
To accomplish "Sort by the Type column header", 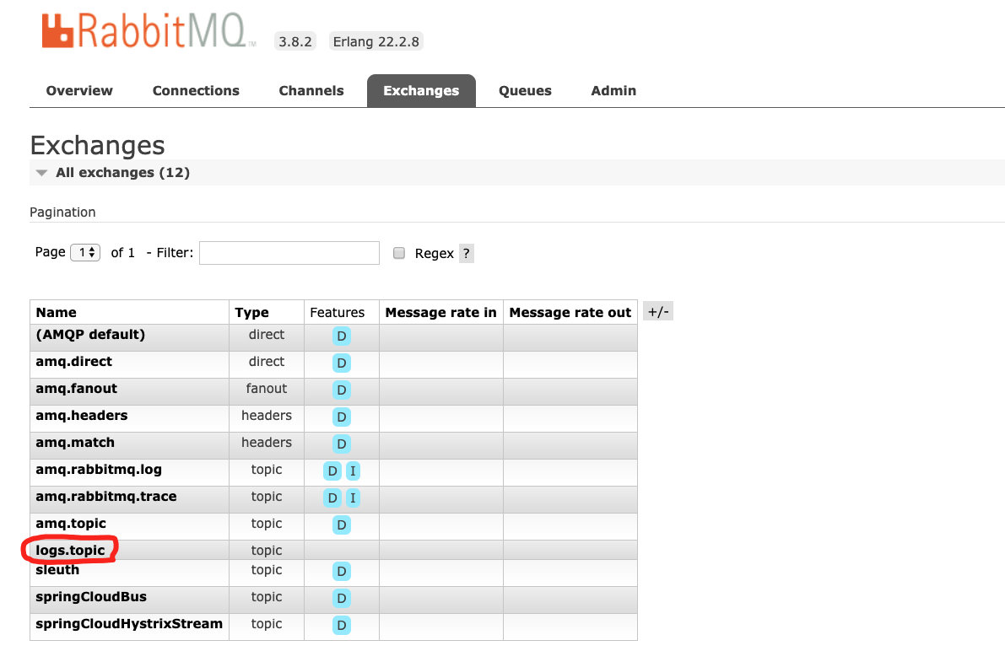I will click(x=252, y=313).
